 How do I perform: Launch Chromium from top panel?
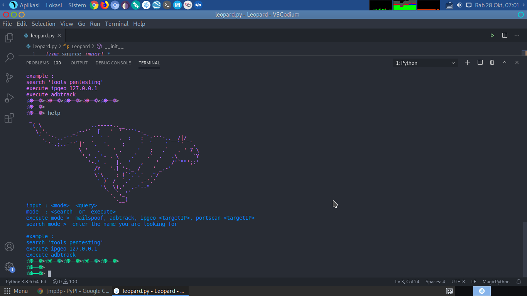(x=115, y=5)
